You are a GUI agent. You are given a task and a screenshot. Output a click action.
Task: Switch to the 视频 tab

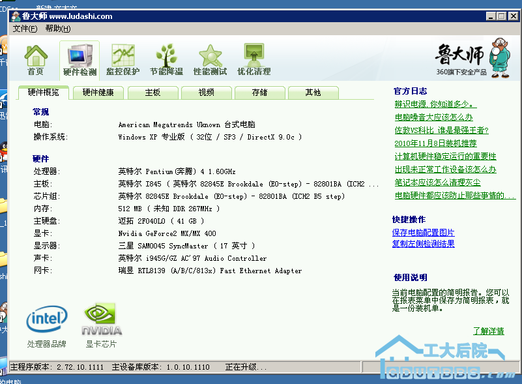[207, 93]
